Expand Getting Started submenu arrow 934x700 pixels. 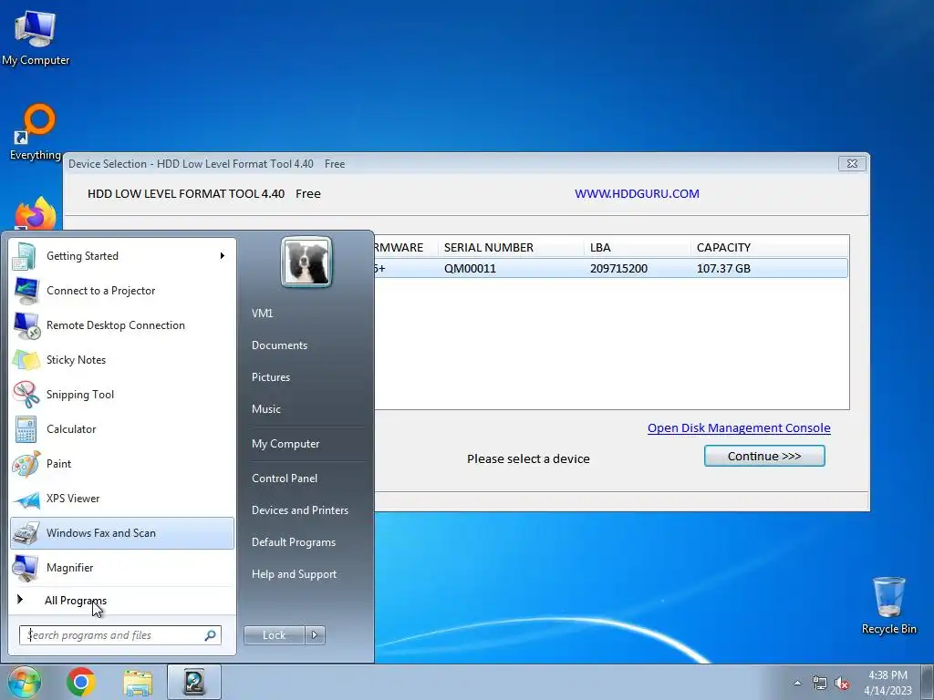point(223,256)
